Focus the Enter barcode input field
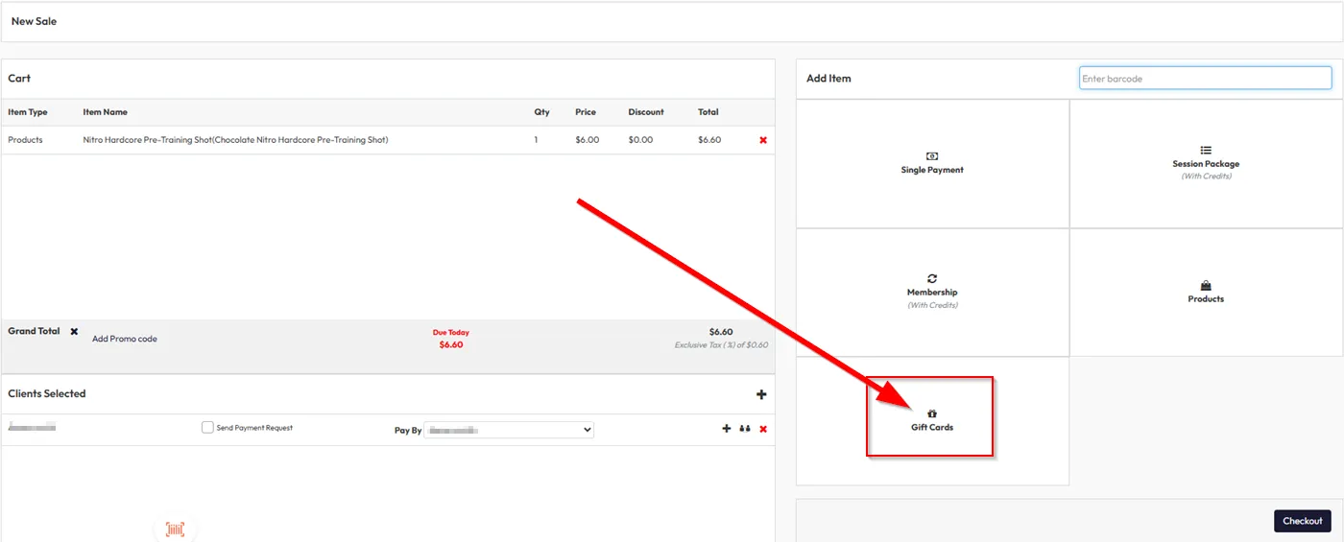1344x542 pixels. [1205, 79]
